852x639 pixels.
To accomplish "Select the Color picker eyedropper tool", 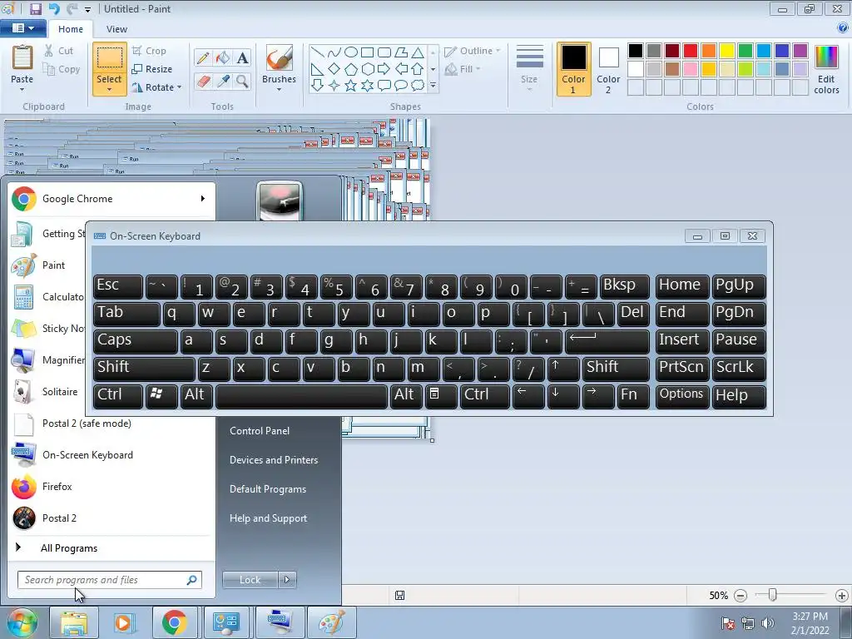I will [223, 82].
